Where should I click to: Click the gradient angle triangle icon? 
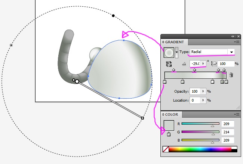(184, 64)
